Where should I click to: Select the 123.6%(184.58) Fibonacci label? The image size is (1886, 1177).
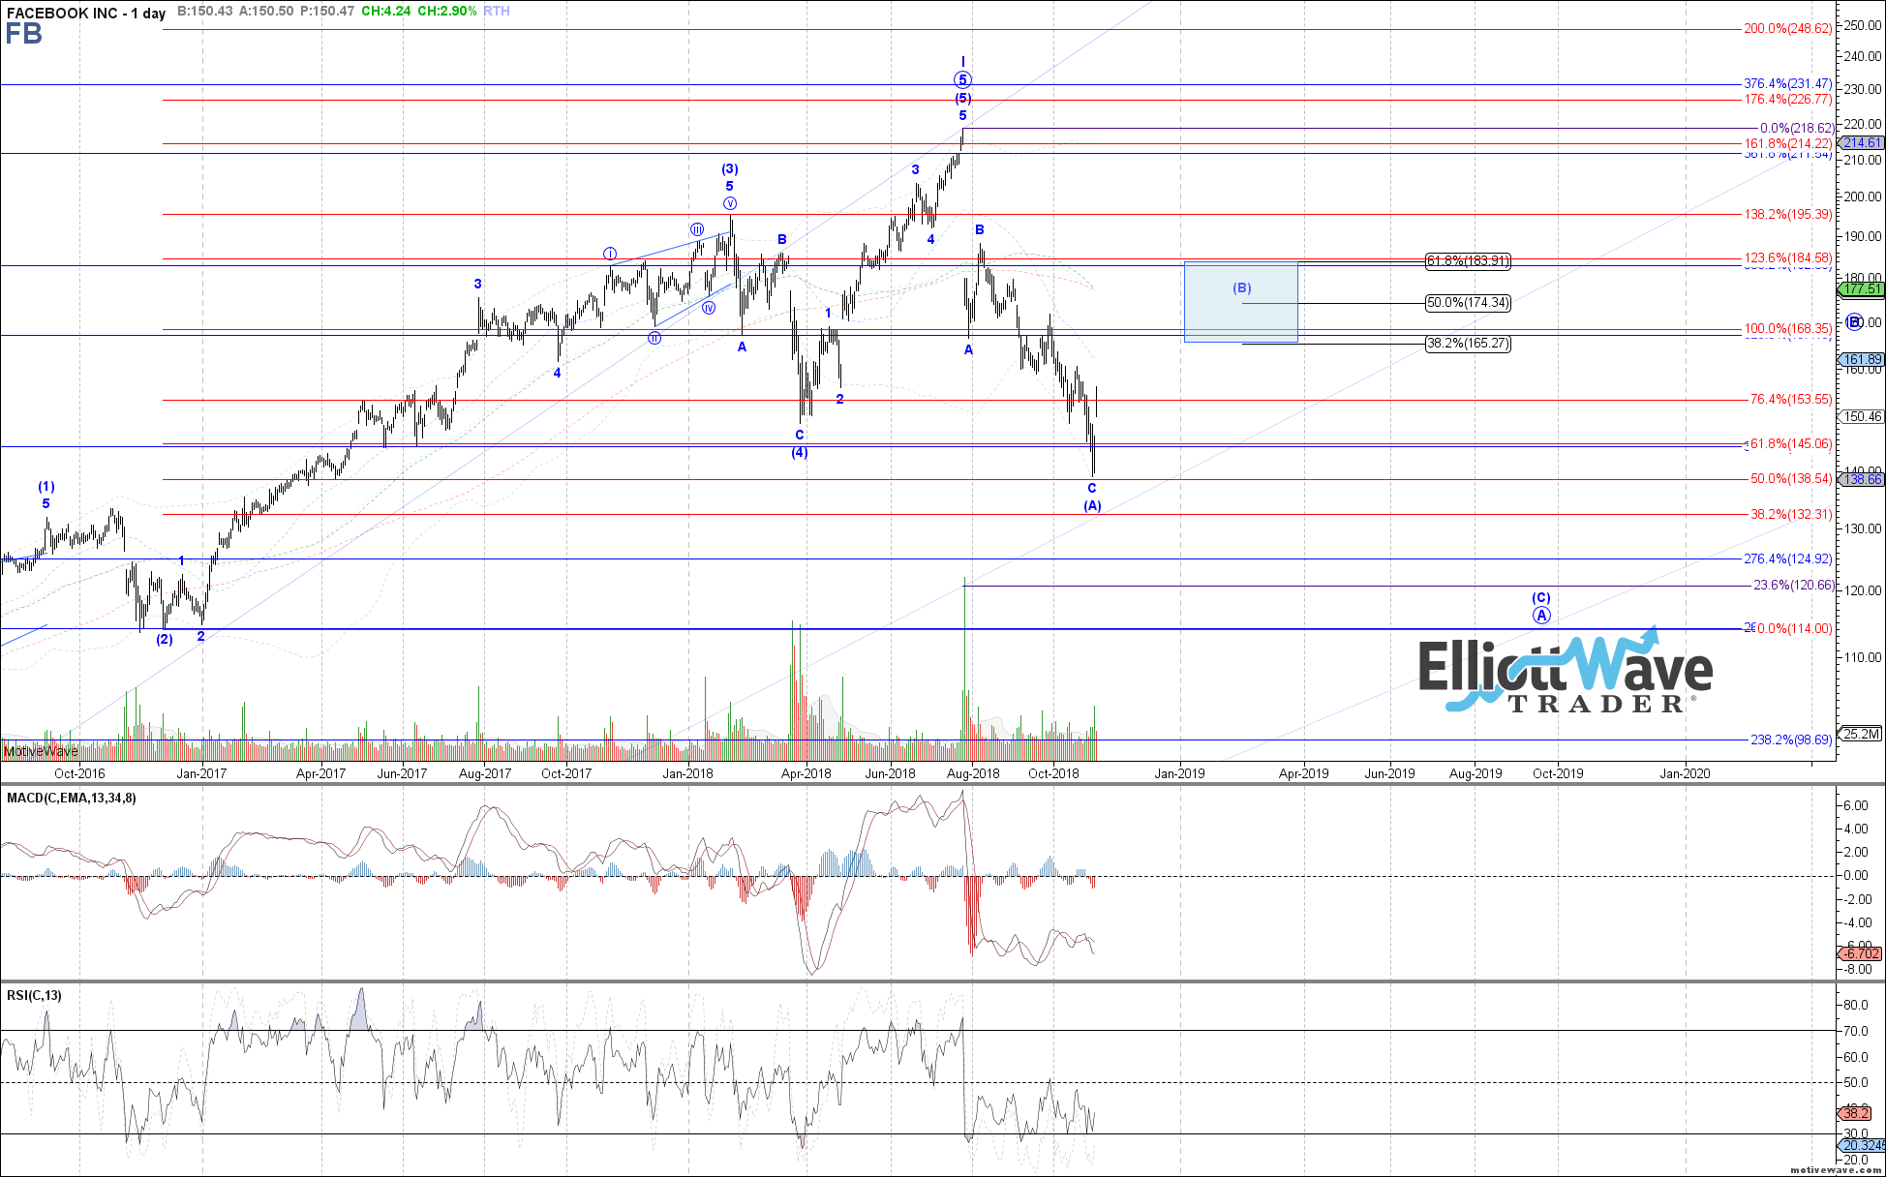click(x=1787, y=258)
